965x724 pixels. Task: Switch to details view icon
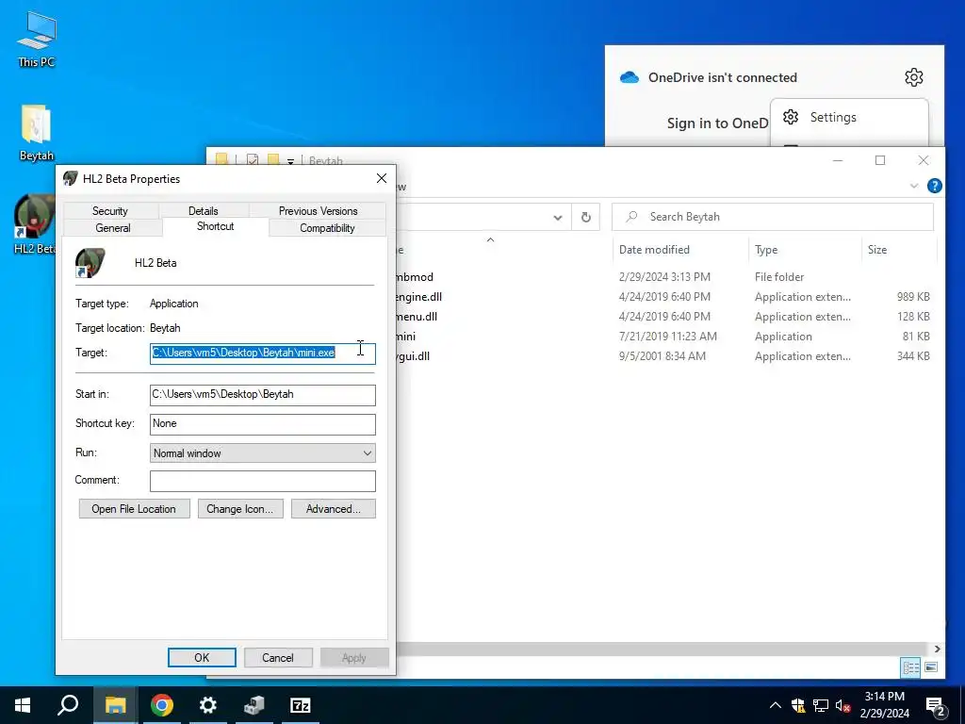pos(911,667)
